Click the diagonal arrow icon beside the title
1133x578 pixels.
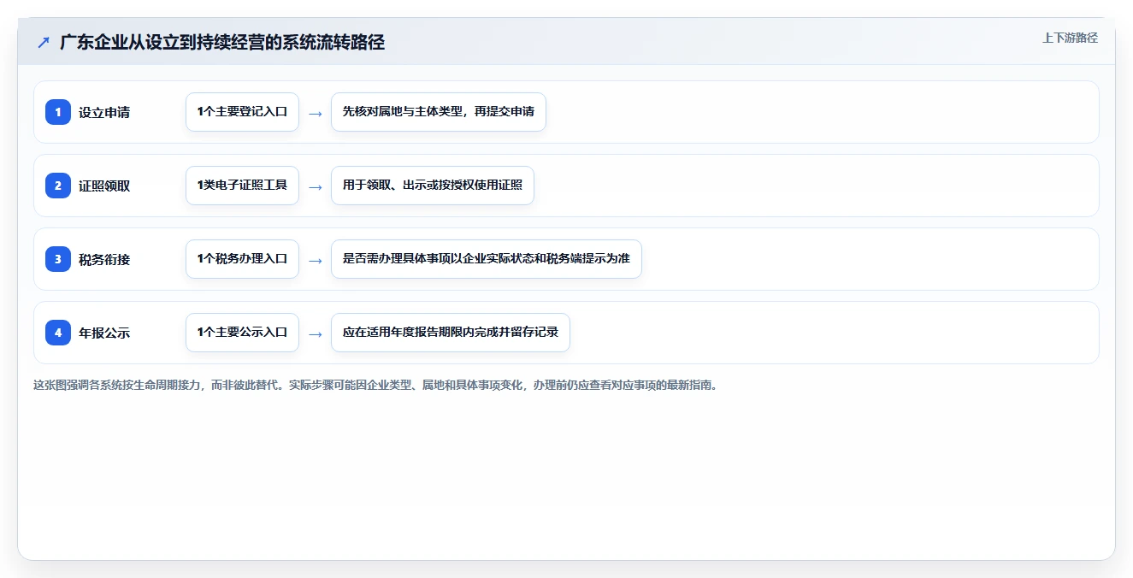(44, 42)
